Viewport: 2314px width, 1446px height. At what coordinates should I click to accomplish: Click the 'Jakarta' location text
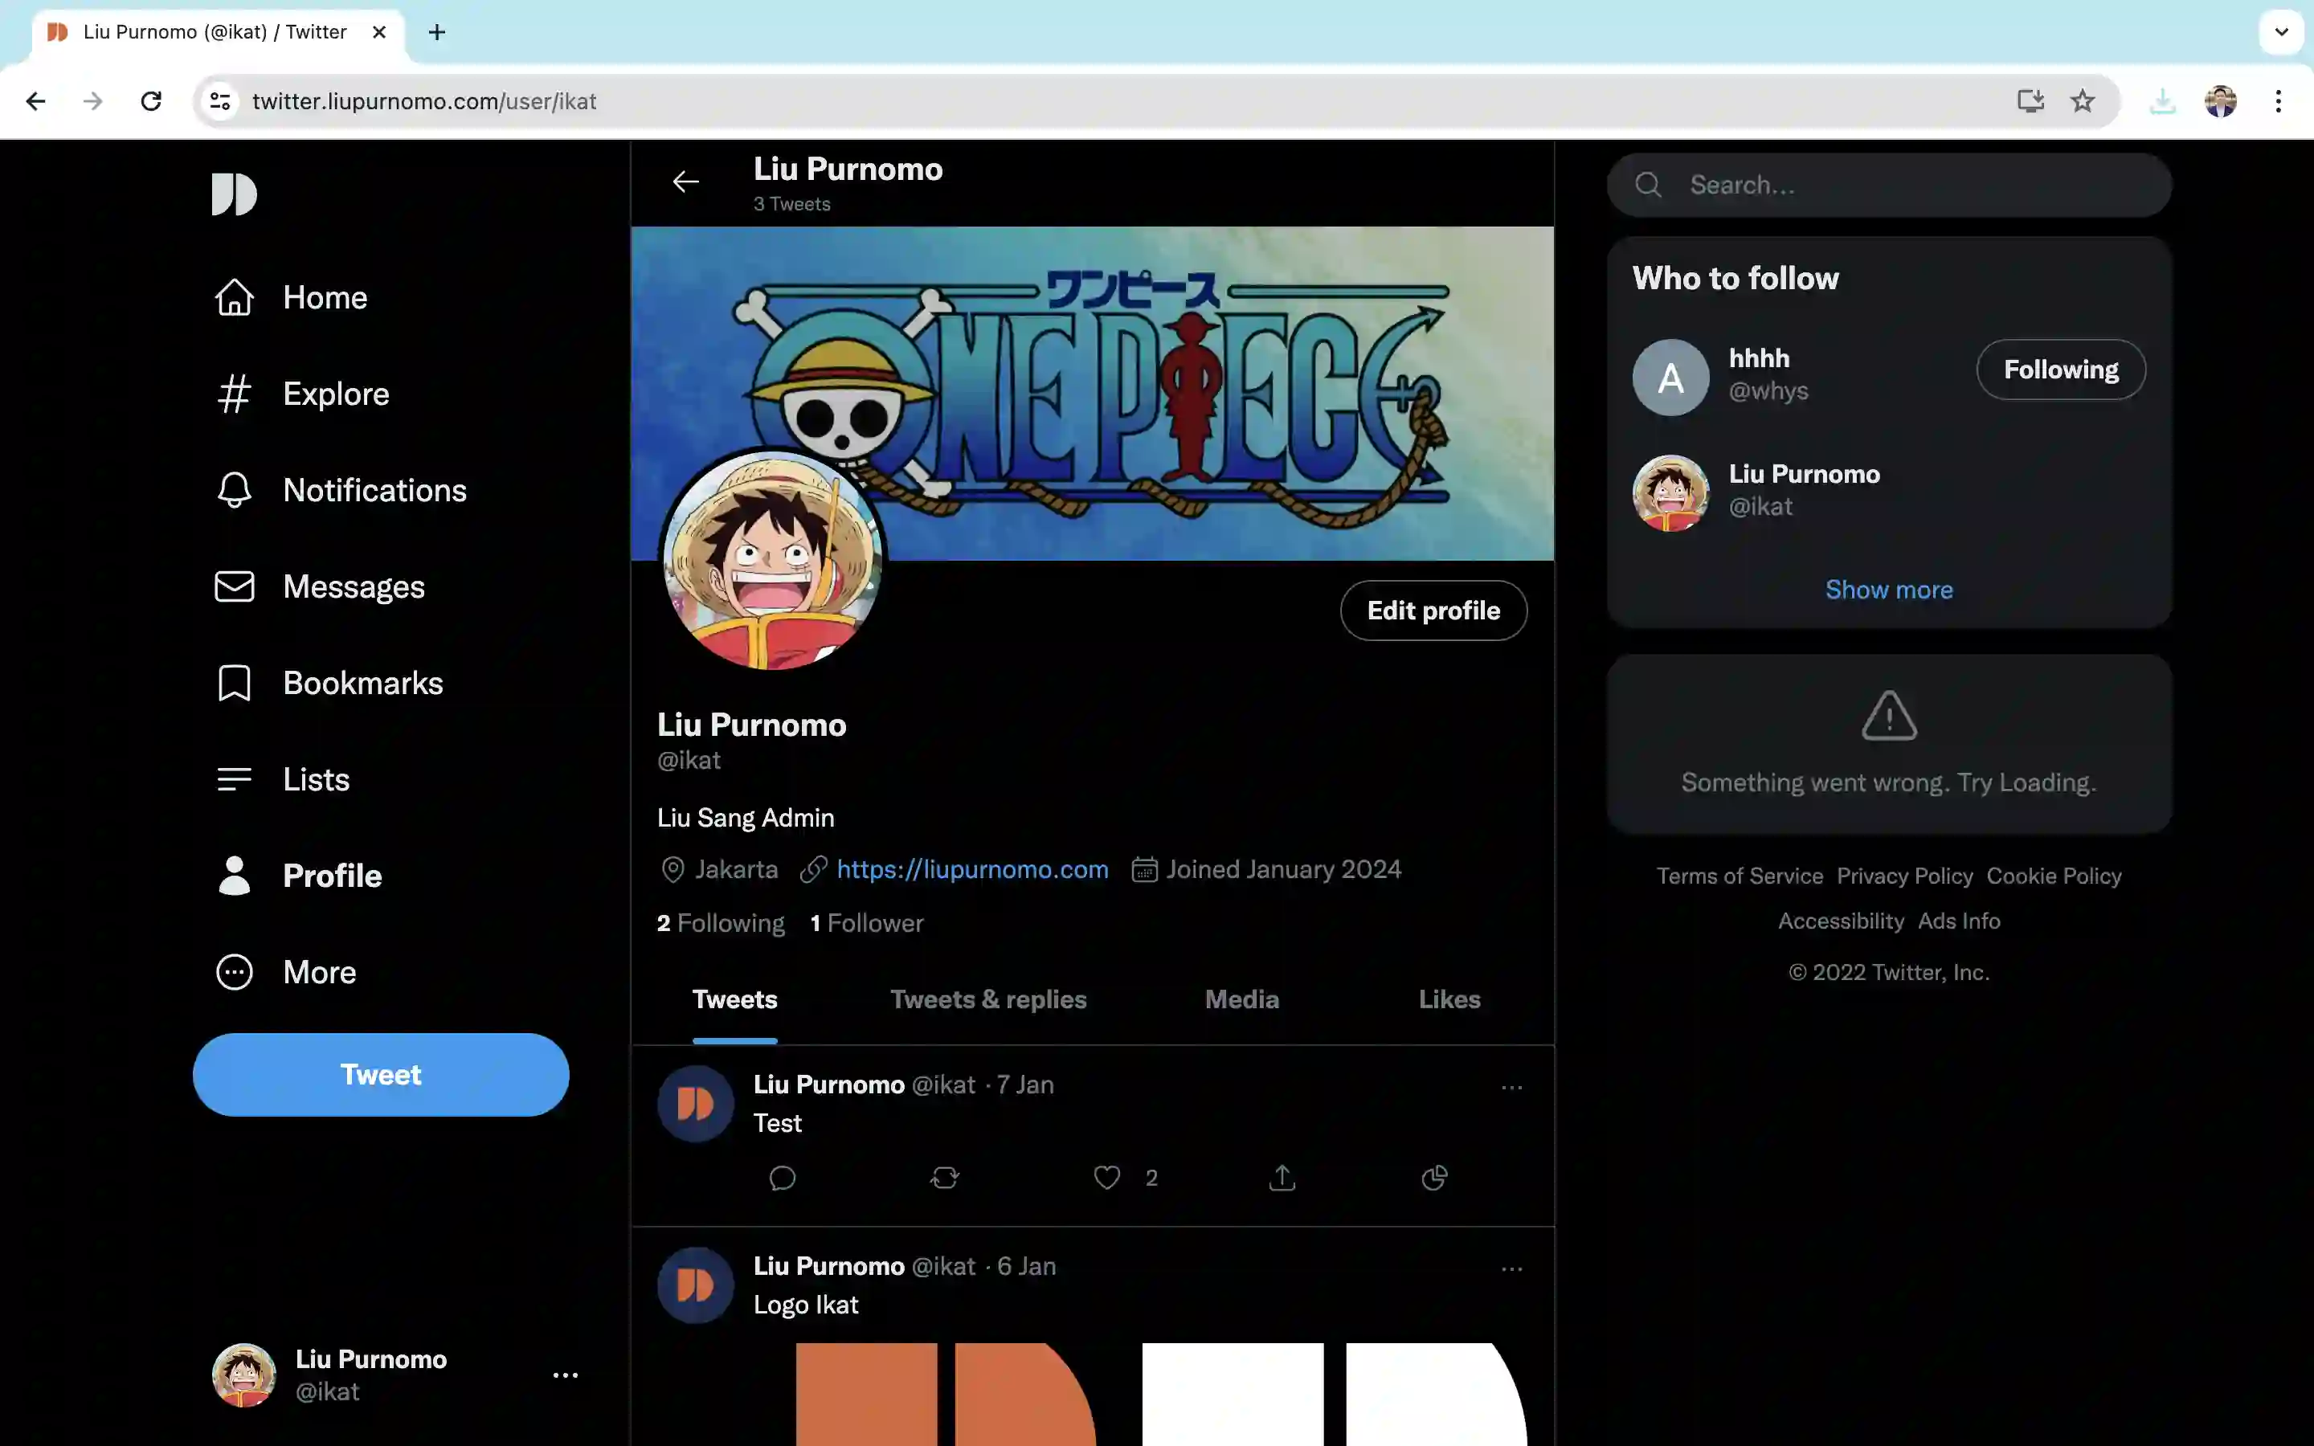pyautogui.click(x=736, y=869)
